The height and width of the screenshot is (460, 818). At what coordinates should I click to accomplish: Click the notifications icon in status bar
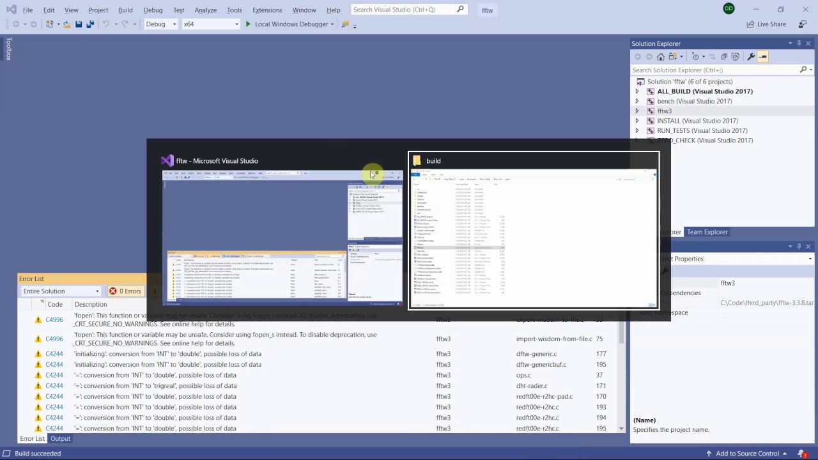pyautogui.click(x=803, y=454)
